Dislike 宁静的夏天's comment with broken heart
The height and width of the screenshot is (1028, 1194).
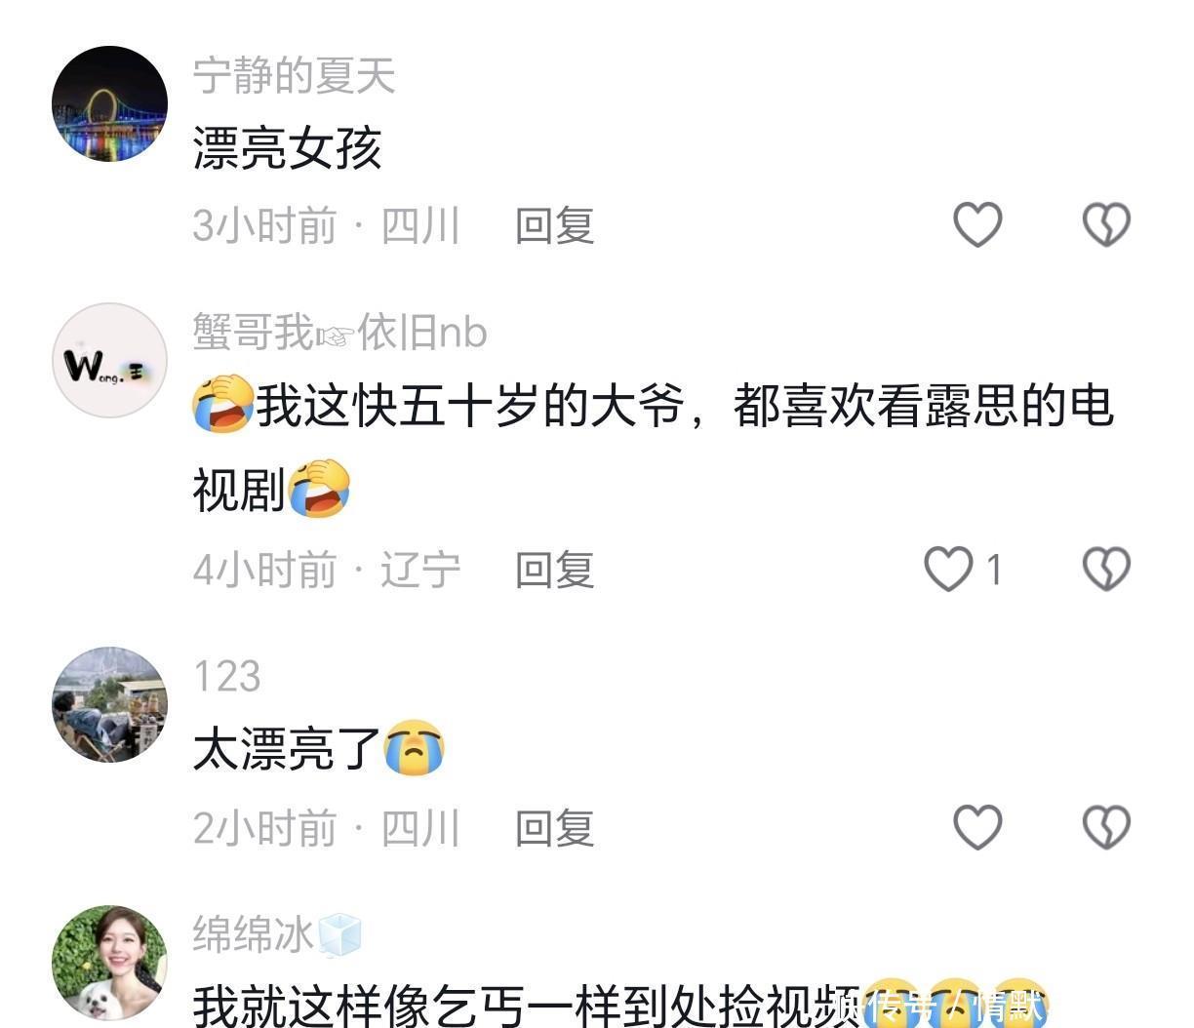pyautogui.click(x=1106, y=225)
